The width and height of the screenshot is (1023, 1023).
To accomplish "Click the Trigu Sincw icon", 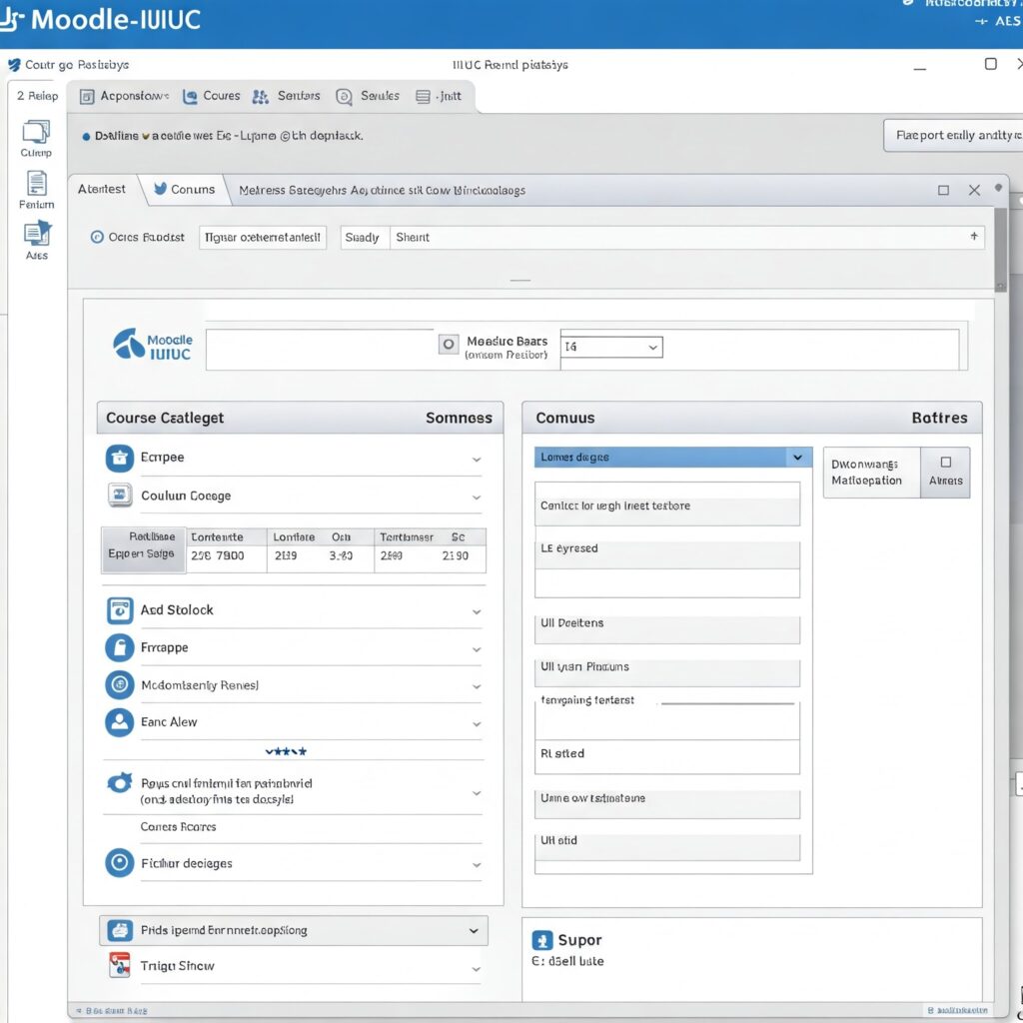I will (120, 965).
